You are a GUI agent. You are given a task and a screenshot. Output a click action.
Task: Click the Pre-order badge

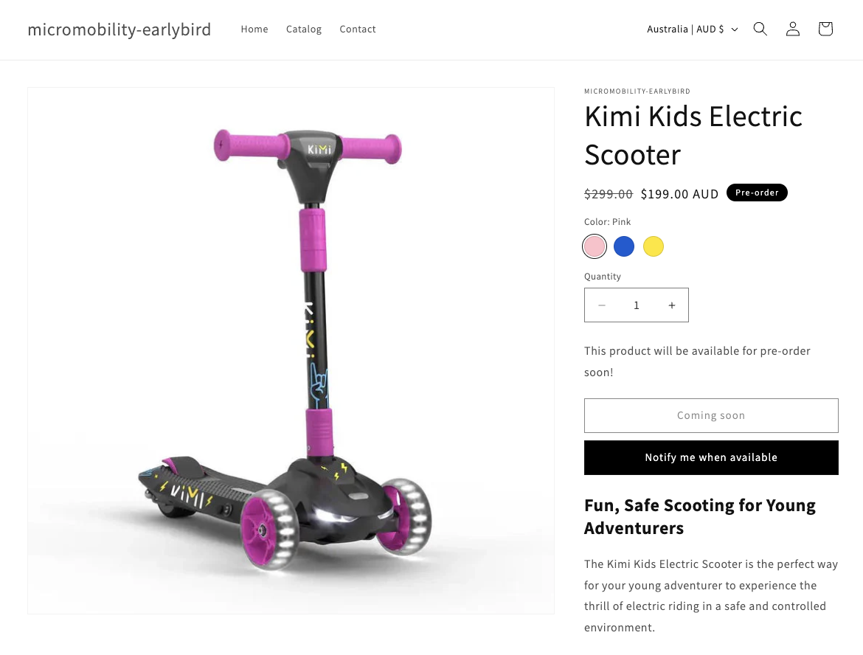[x=757, y=193]
